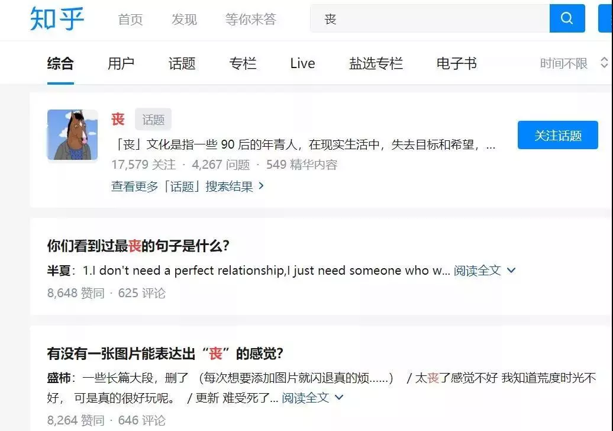
Task: Open the Live tab
Action: (x=302, y=63)
